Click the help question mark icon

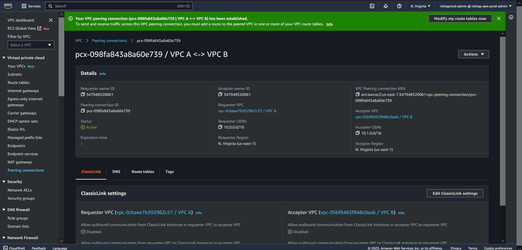(399, 6)
